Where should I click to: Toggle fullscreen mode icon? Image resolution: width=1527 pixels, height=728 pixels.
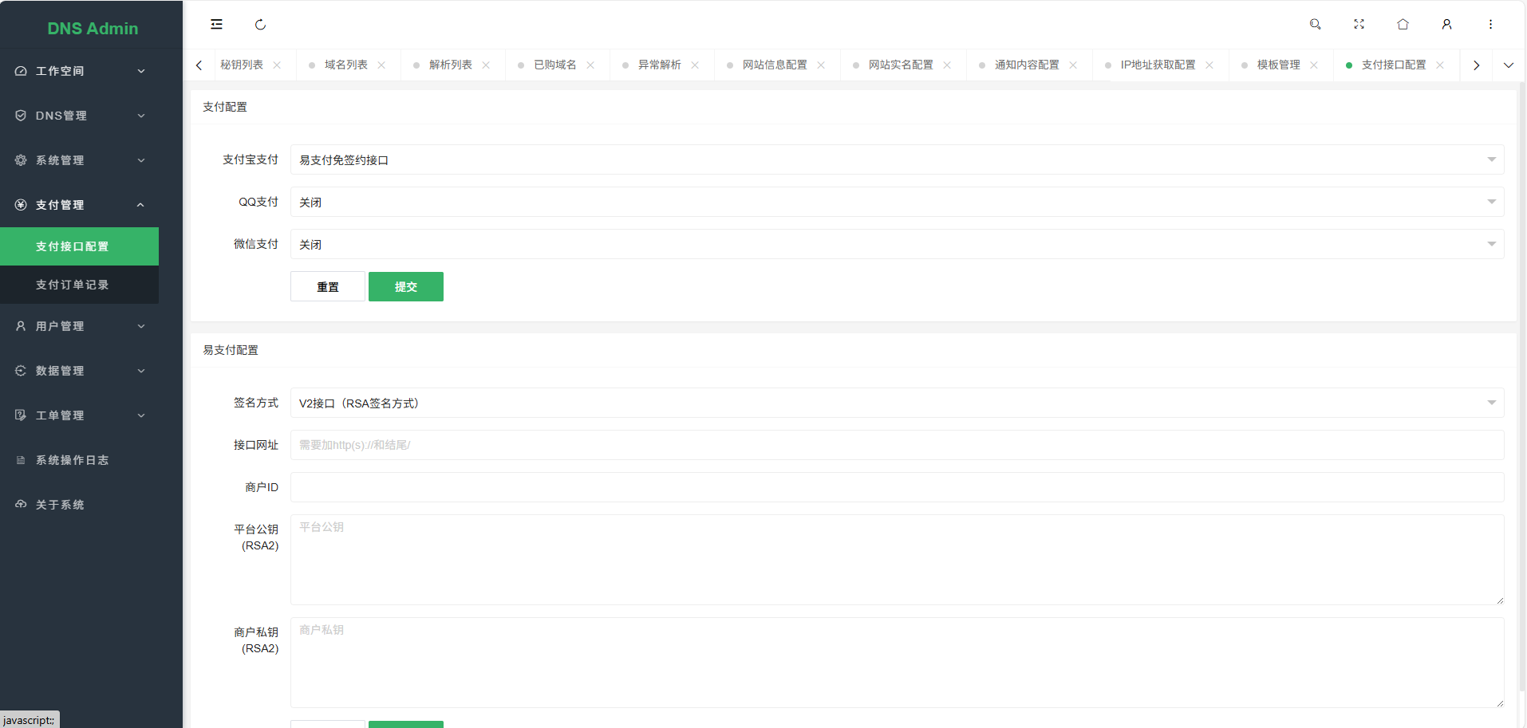(x=1359, y=25)
